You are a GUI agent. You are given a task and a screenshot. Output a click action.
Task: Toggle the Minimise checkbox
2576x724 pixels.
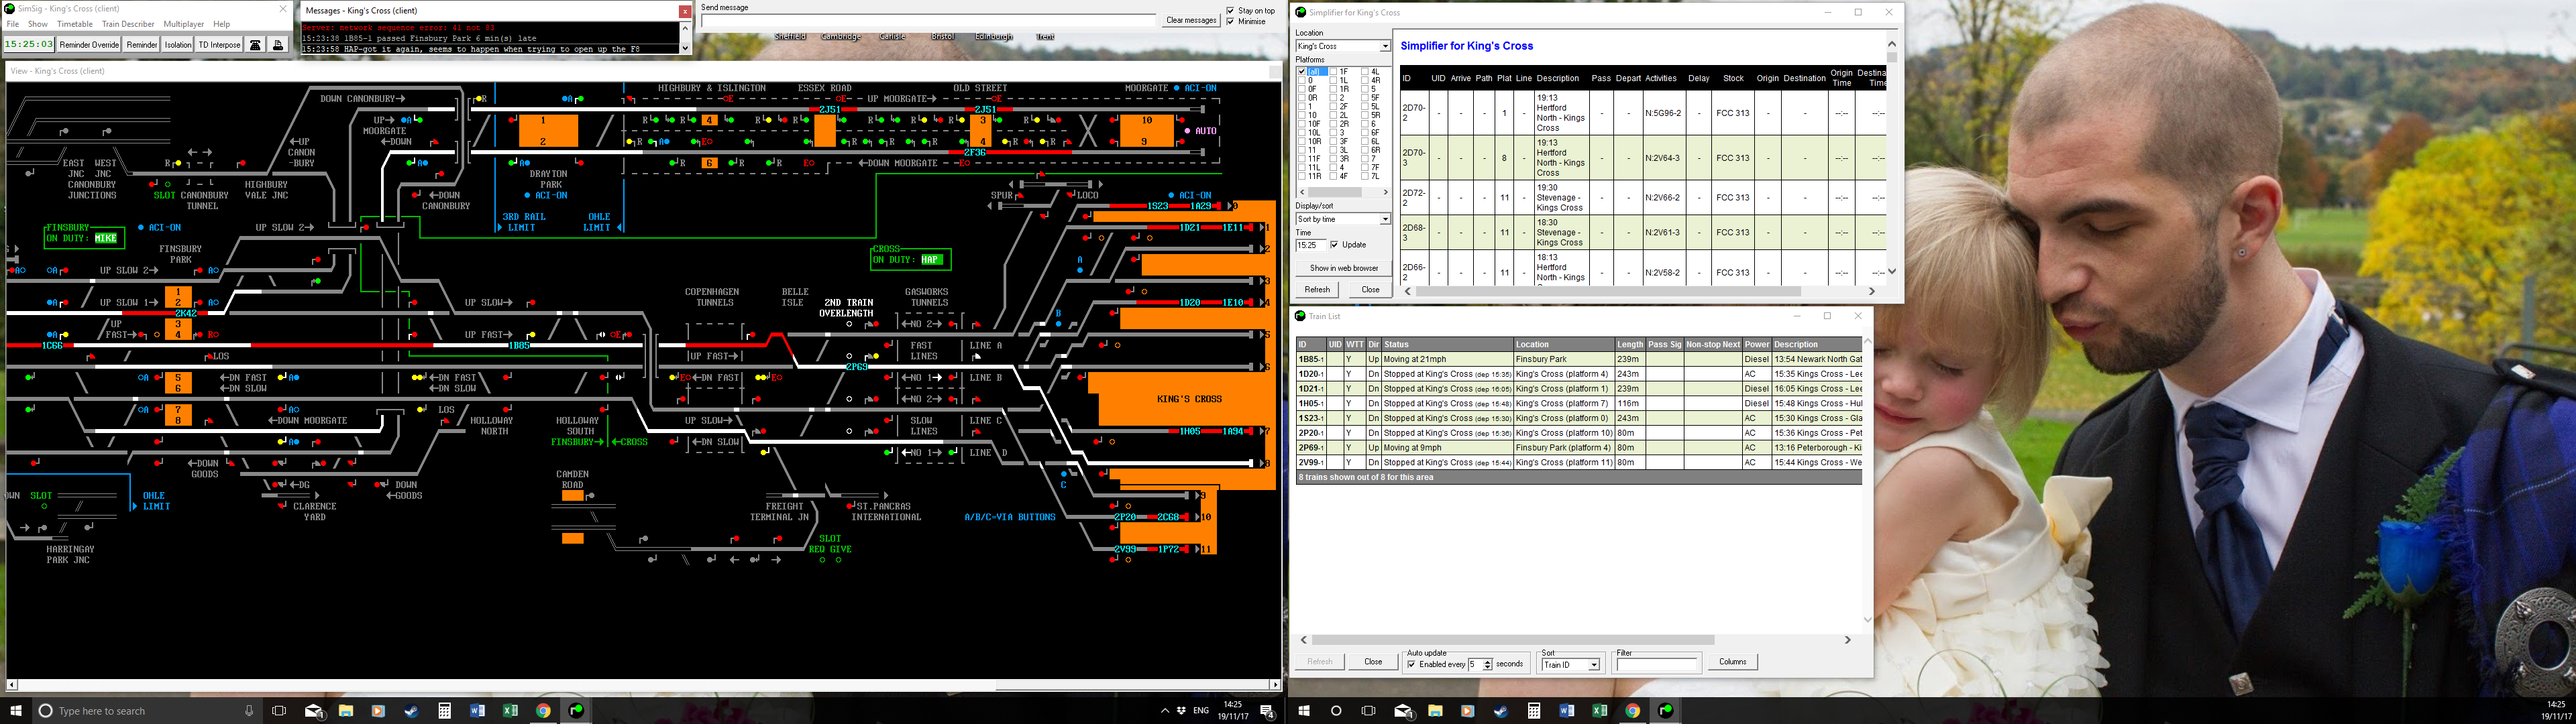tap(1231, 21)
